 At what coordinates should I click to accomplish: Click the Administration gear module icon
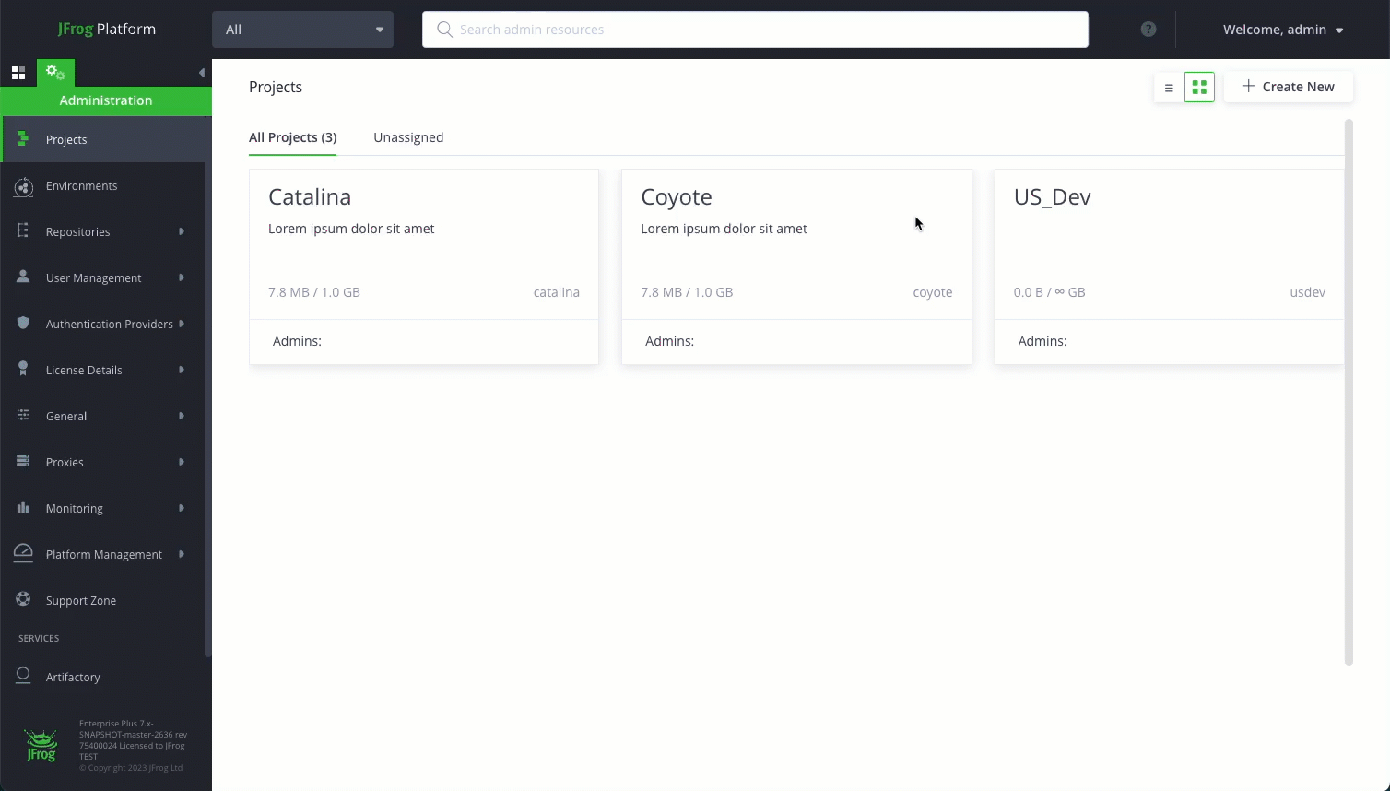pyautogui.click(x=55, y=71)
